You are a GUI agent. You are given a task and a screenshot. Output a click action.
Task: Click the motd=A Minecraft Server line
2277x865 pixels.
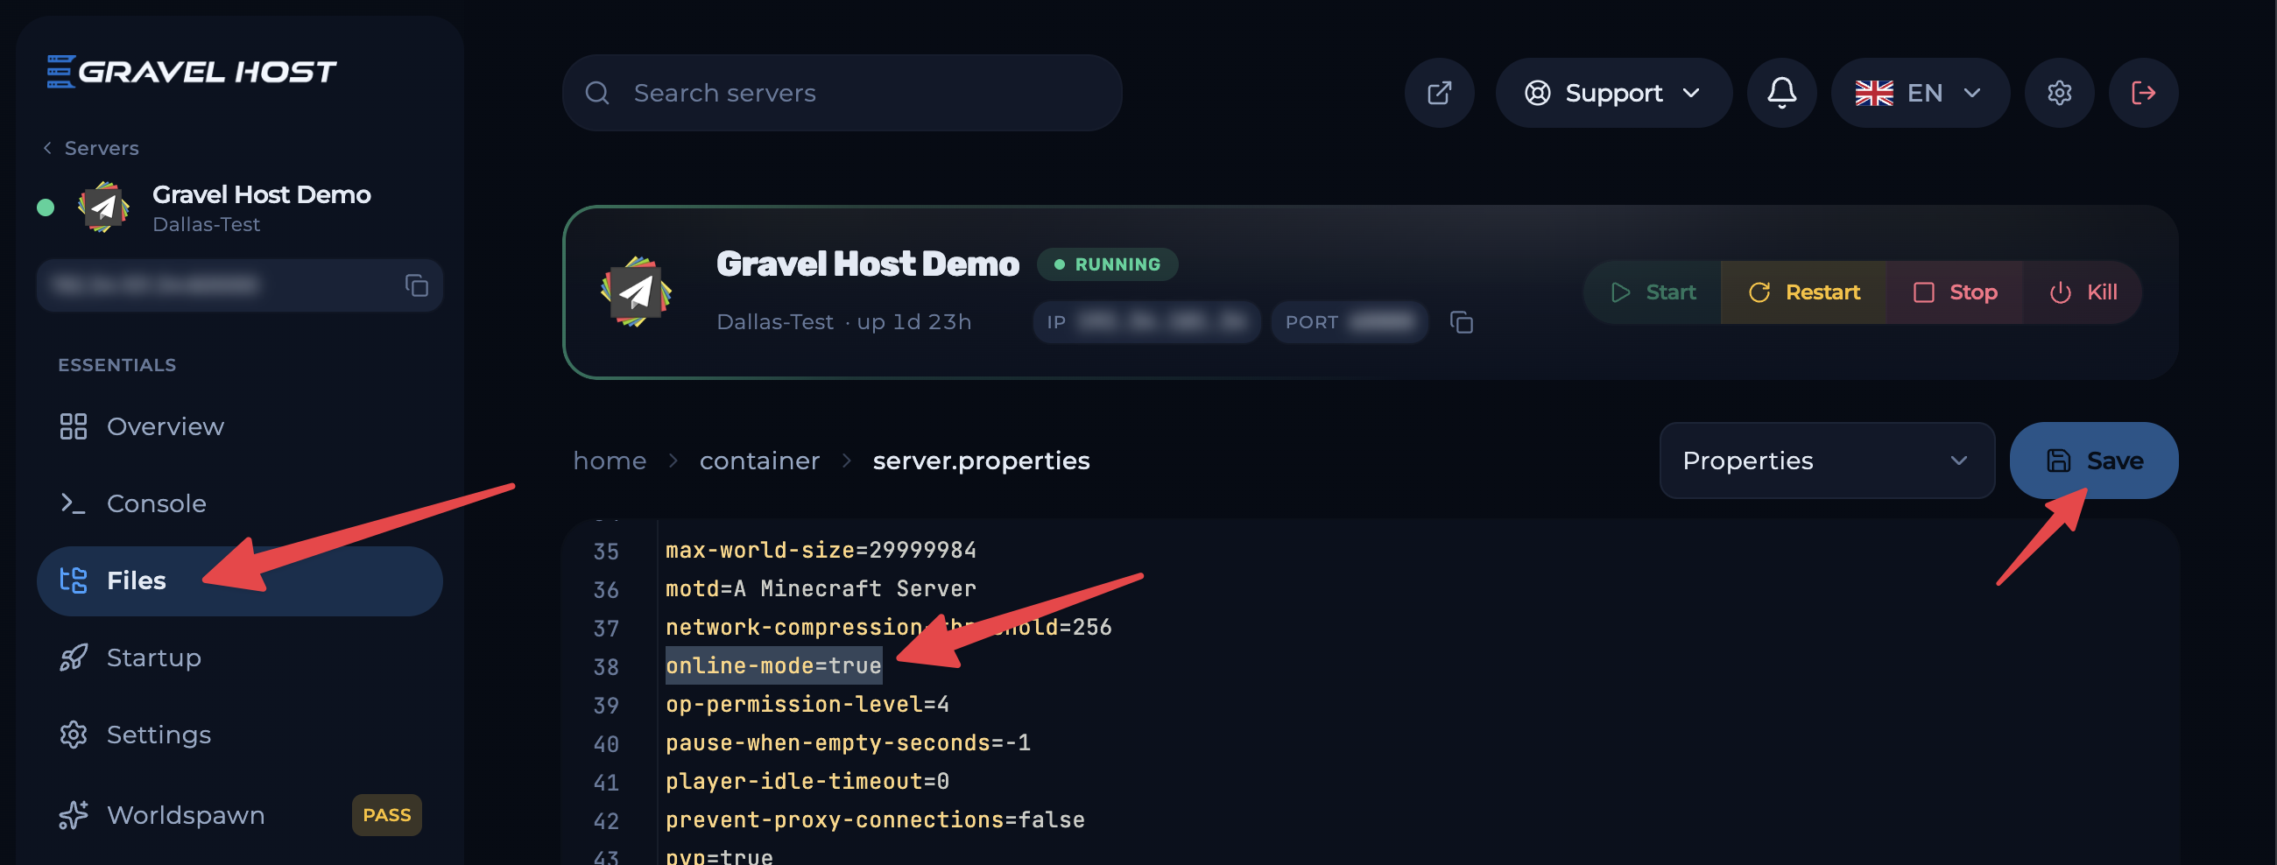click(821, 588)
